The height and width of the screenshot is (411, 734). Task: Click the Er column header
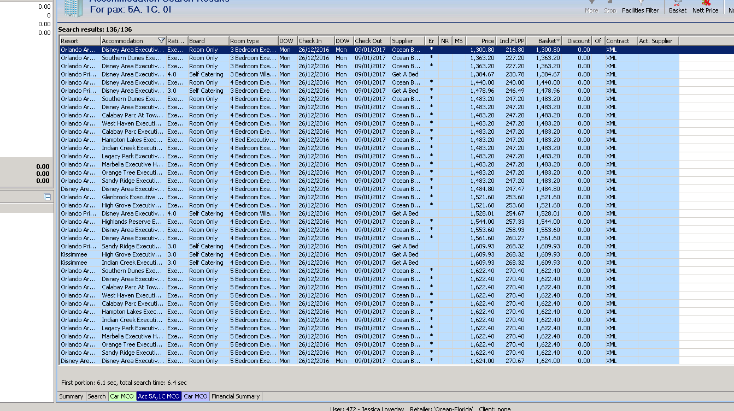tap(432, 41)
